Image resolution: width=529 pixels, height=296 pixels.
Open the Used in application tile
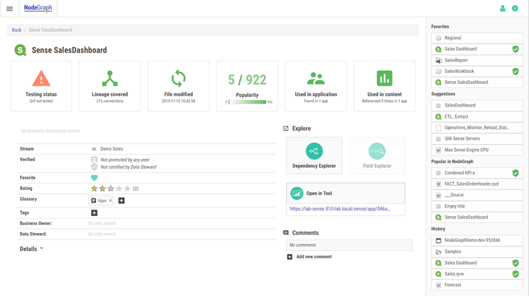tap(316, 86)
